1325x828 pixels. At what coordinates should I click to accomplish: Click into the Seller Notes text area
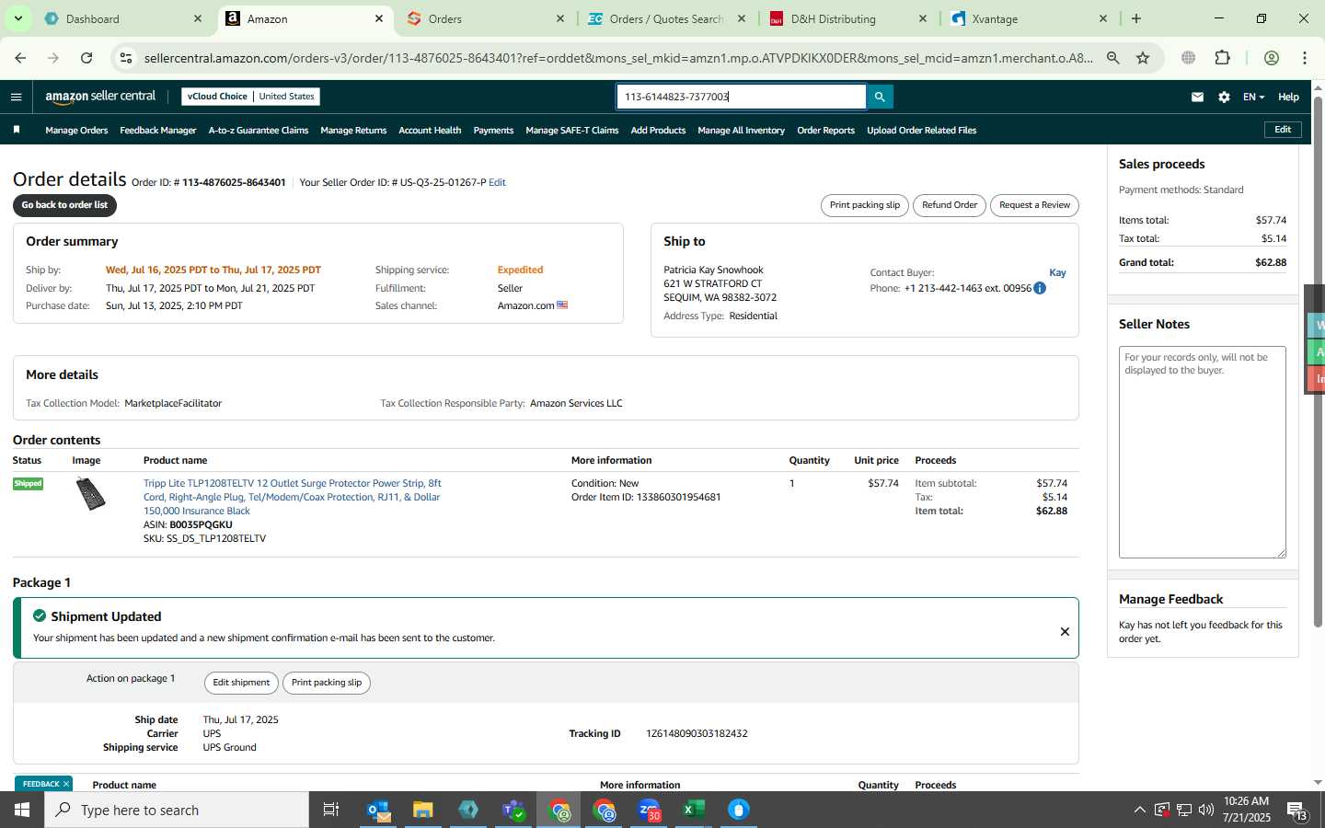(1202, 452)
